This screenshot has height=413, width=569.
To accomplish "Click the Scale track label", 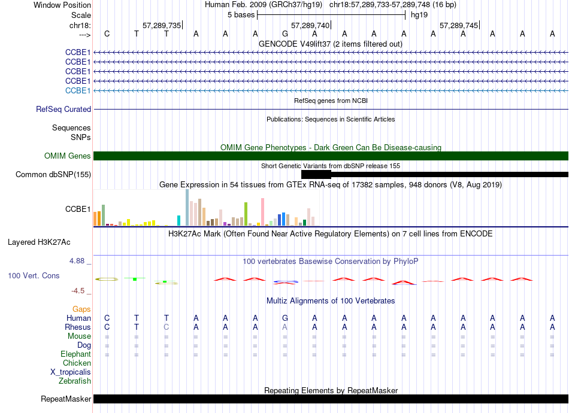I will [x=81, y=15].
